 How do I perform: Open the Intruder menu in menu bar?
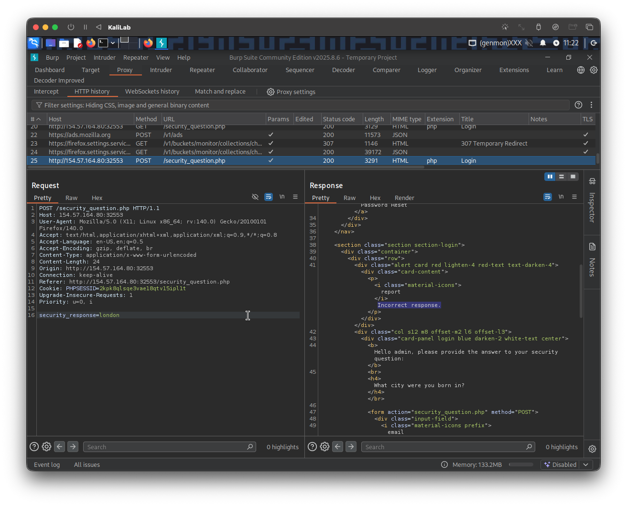104,57
